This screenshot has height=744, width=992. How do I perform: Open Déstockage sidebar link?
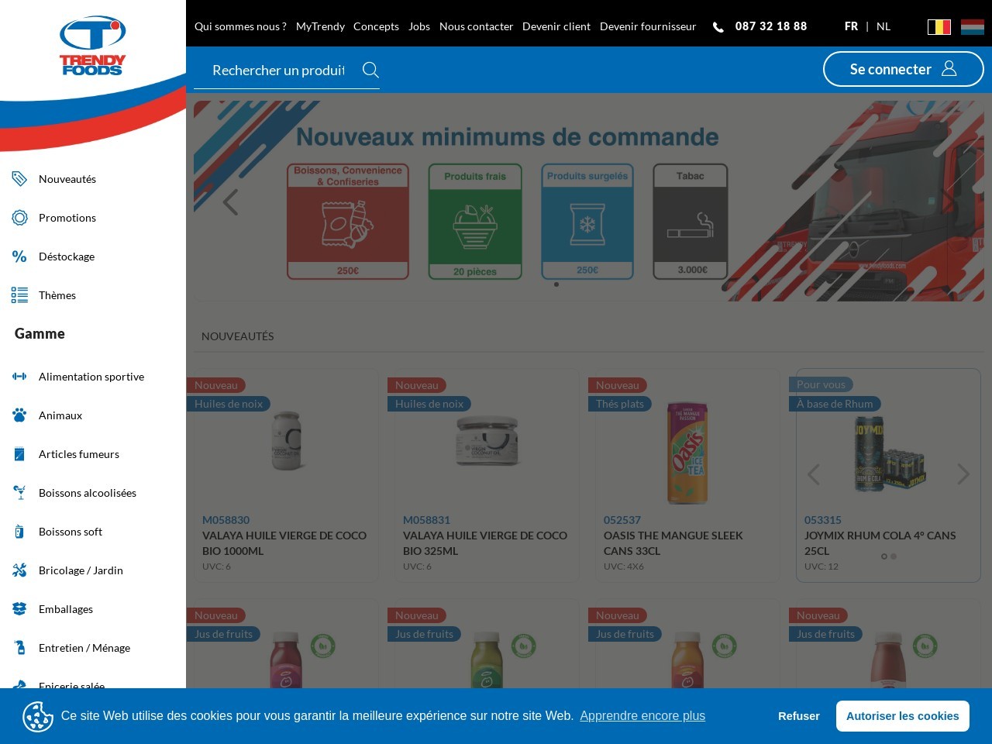(67, 257)
